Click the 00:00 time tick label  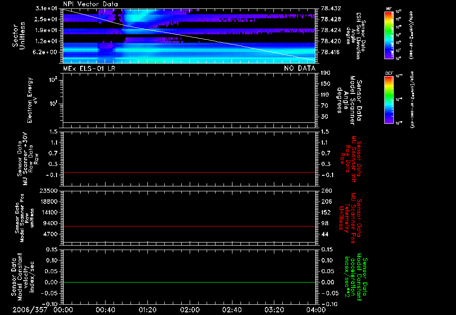click(63, 310)
